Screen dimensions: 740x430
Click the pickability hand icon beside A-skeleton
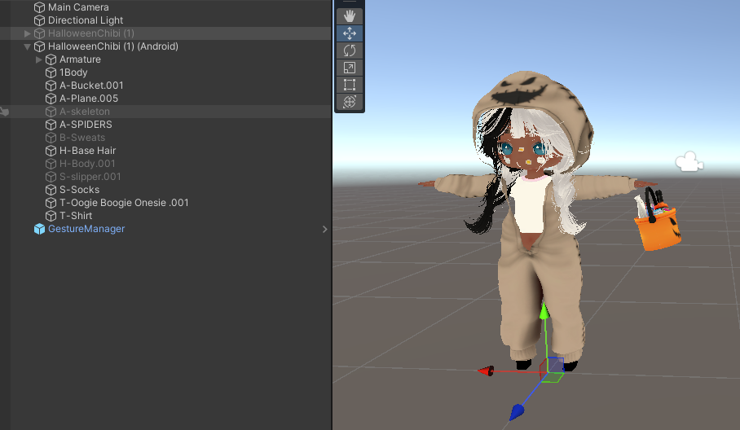4,112
